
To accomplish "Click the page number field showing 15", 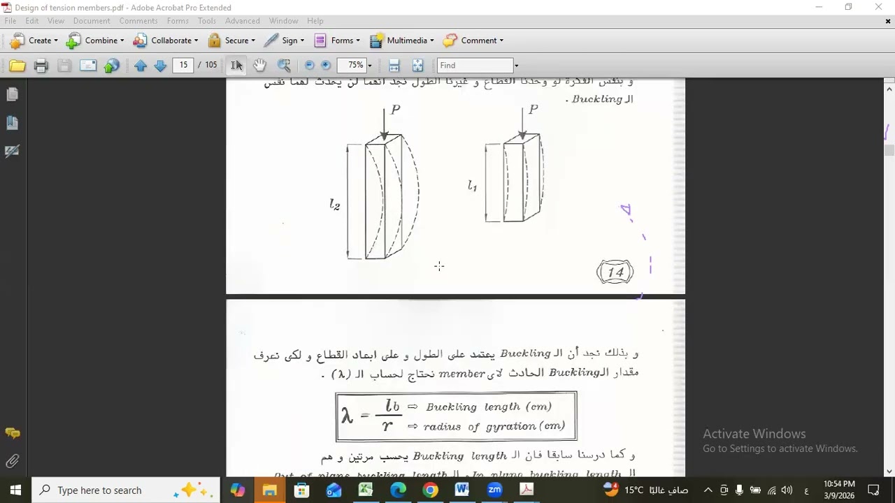I will [183, 65].
